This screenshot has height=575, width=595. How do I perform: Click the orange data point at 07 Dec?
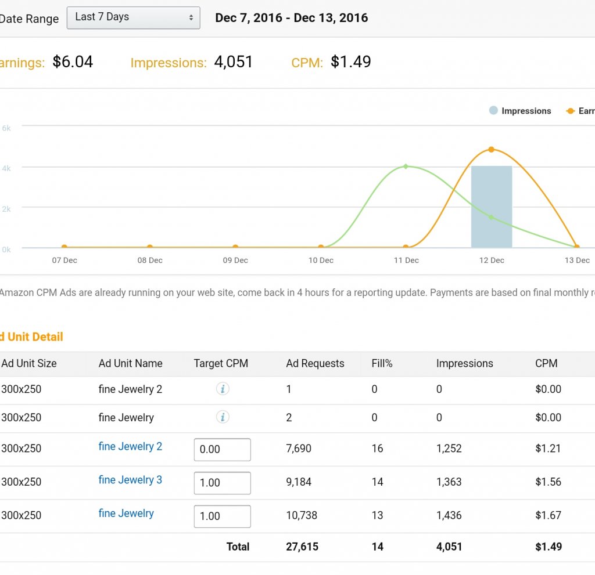tap(64, 248)
